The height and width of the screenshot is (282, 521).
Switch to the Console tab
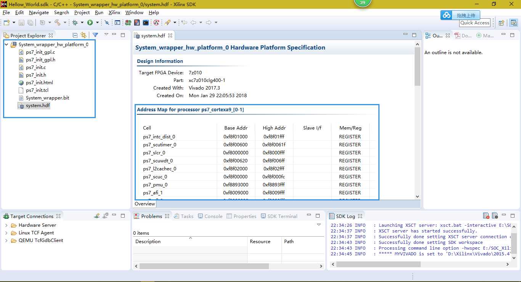point(210,216)
